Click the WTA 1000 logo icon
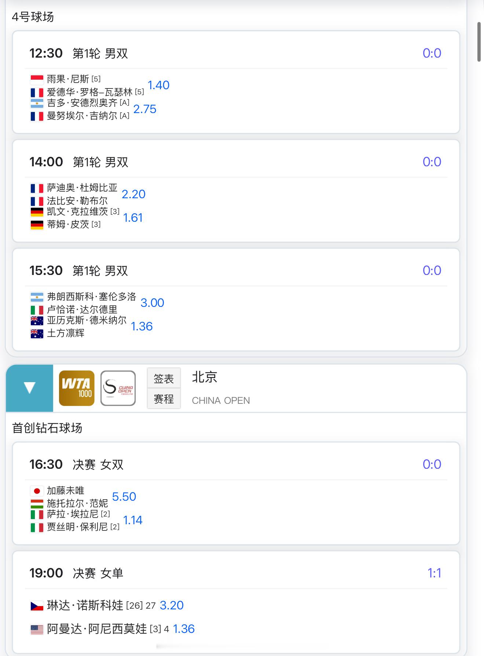 77,388
